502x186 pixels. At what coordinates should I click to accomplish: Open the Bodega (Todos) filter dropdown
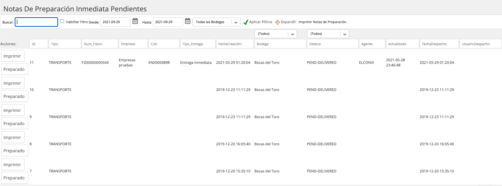tap(276, 34)
